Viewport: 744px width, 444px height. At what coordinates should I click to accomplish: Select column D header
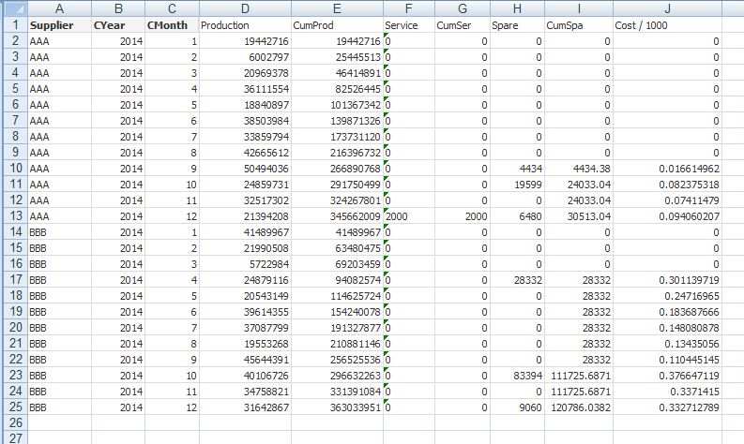[245, 8]
